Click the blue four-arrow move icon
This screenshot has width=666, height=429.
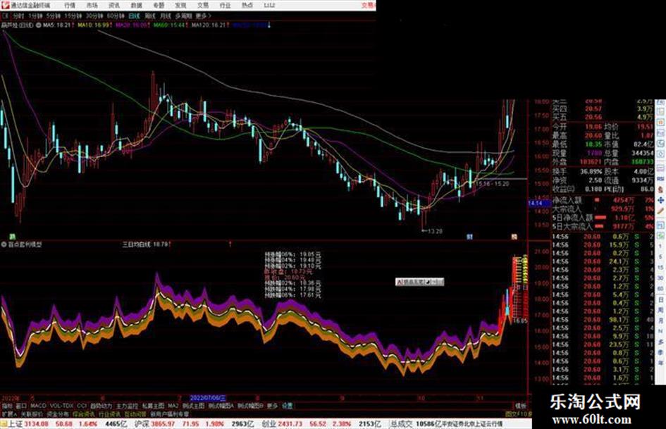(660, 199)
